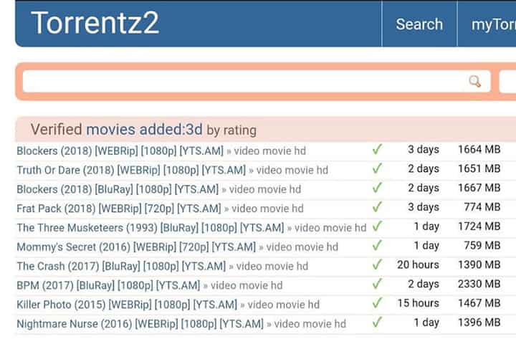The image size is (516, 344).
Task: Click verified checkmark for Killer Photo
Action: pyautogui.click(x=377, y=303)
